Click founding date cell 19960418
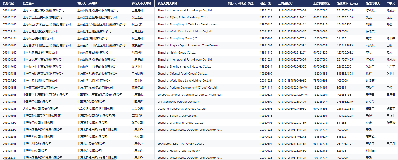 click(x=266, y=24)
